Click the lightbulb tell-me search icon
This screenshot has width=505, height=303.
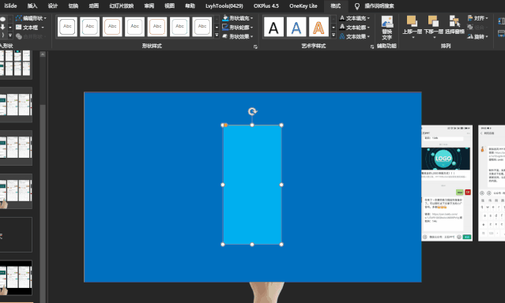(x=357, y=6)
